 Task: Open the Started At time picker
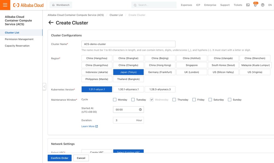coord(126,109)
